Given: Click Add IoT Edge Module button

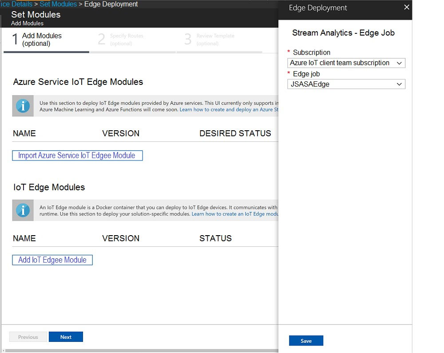Looking at the screenshot, I should pyautogui.click(x=52, y=260).
